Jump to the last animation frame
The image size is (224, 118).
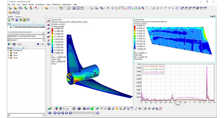pos(70,113)
